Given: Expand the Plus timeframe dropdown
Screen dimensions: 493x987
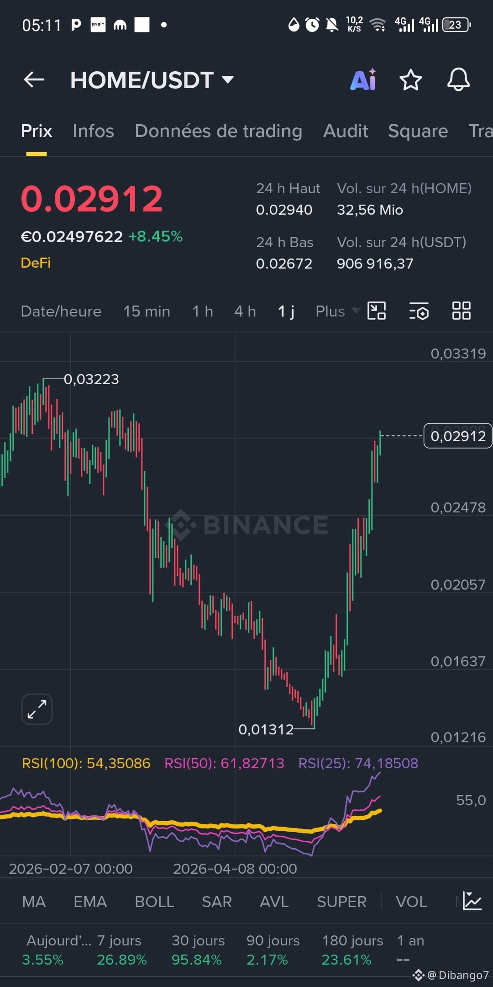Looking at the screenshot, I should 338,311.
